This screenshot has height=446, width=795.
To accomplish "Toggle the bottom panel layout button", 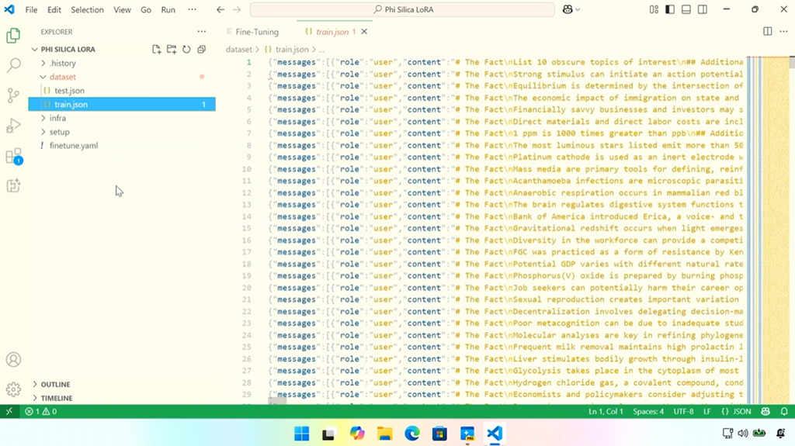I will (686, 9).
